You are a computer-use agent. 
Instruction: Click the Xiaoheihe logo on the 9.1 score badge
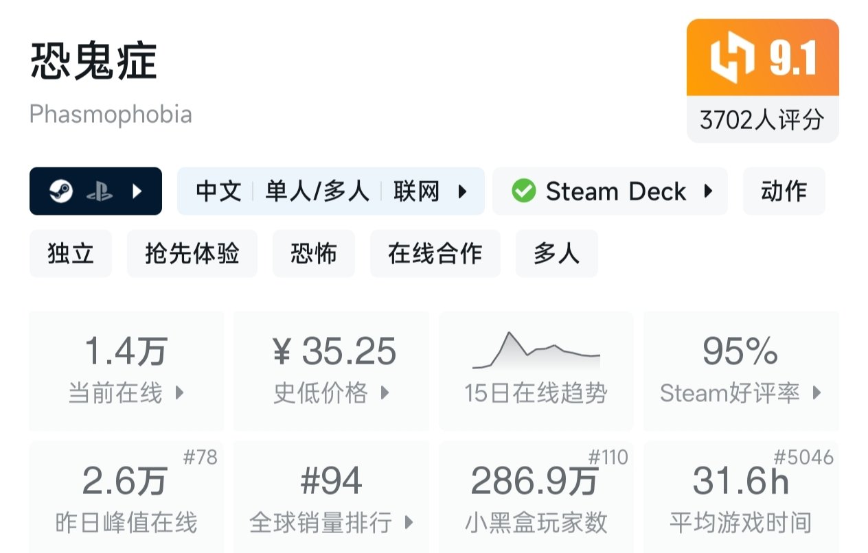click(x=729, y=57)
